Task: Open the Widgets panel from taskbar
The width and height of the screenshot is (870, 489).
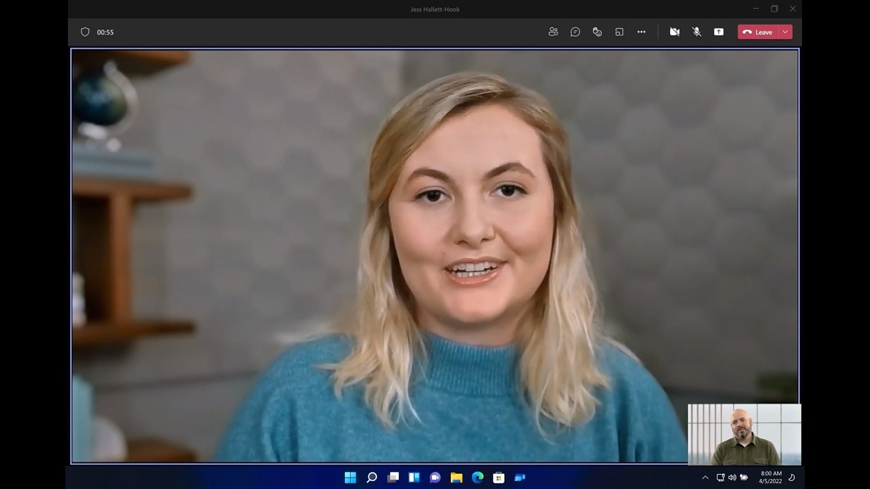Action: click(x=414, y=477)
